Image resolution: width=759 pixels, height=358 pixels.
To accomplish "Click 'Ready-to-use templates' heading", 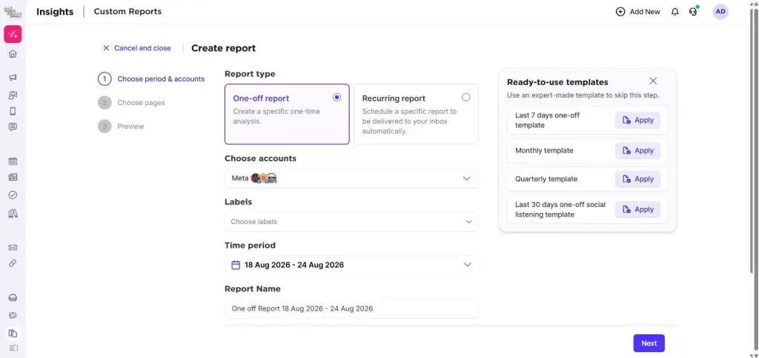I will pyautogui.click(x=557, y=82).
